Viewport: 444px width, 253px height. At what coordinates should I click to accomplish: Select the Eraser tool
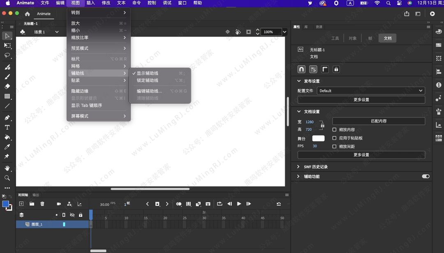7,86
